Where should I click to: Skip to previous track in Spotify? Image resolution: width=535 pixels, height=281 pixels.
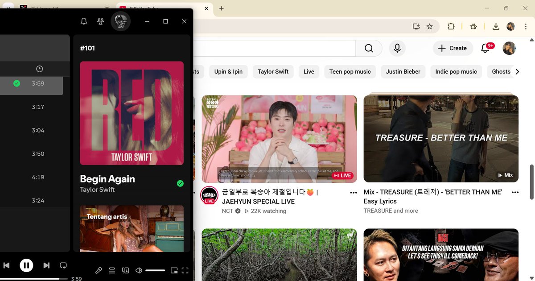coord(7,265)
